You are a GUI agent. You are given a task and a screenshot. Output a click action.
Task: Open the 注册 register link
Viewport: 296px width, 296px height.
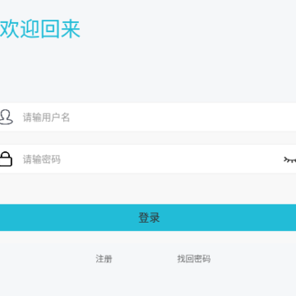[x=104, y=259]
